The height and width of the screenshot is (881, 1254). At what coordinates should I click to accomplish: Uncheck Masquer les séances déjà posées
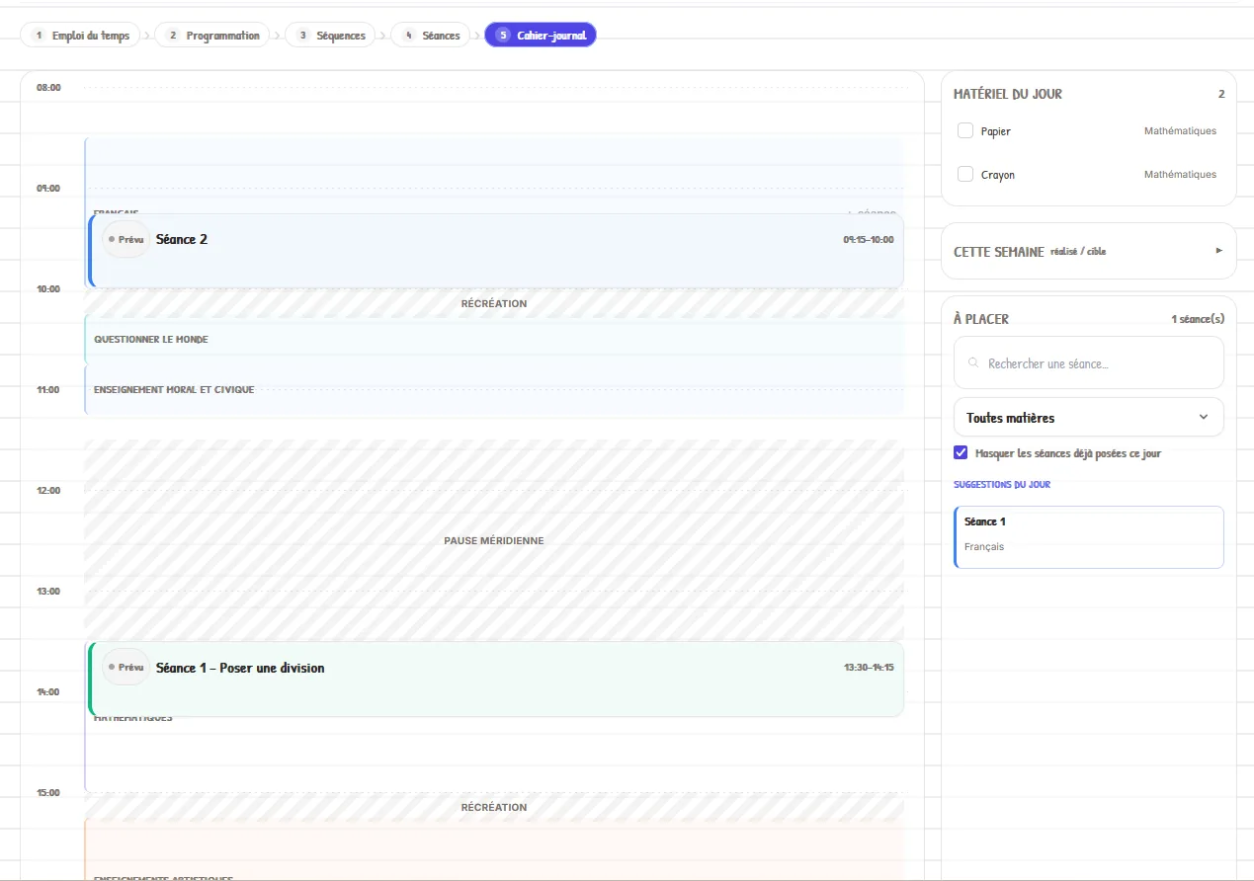[961, 452]
